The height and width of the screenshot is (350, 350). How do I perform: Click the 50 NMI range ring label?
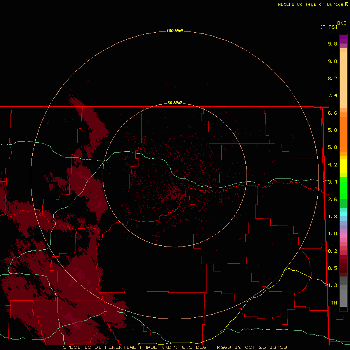[x=175, y=103]
